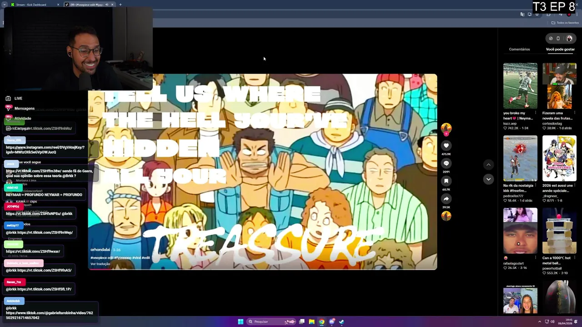Image resolution: width=582 pixels, height=327 pixels.
Task: Open the spinning sound disc icon
Action: pyautogui.click(x=446, y=216)
